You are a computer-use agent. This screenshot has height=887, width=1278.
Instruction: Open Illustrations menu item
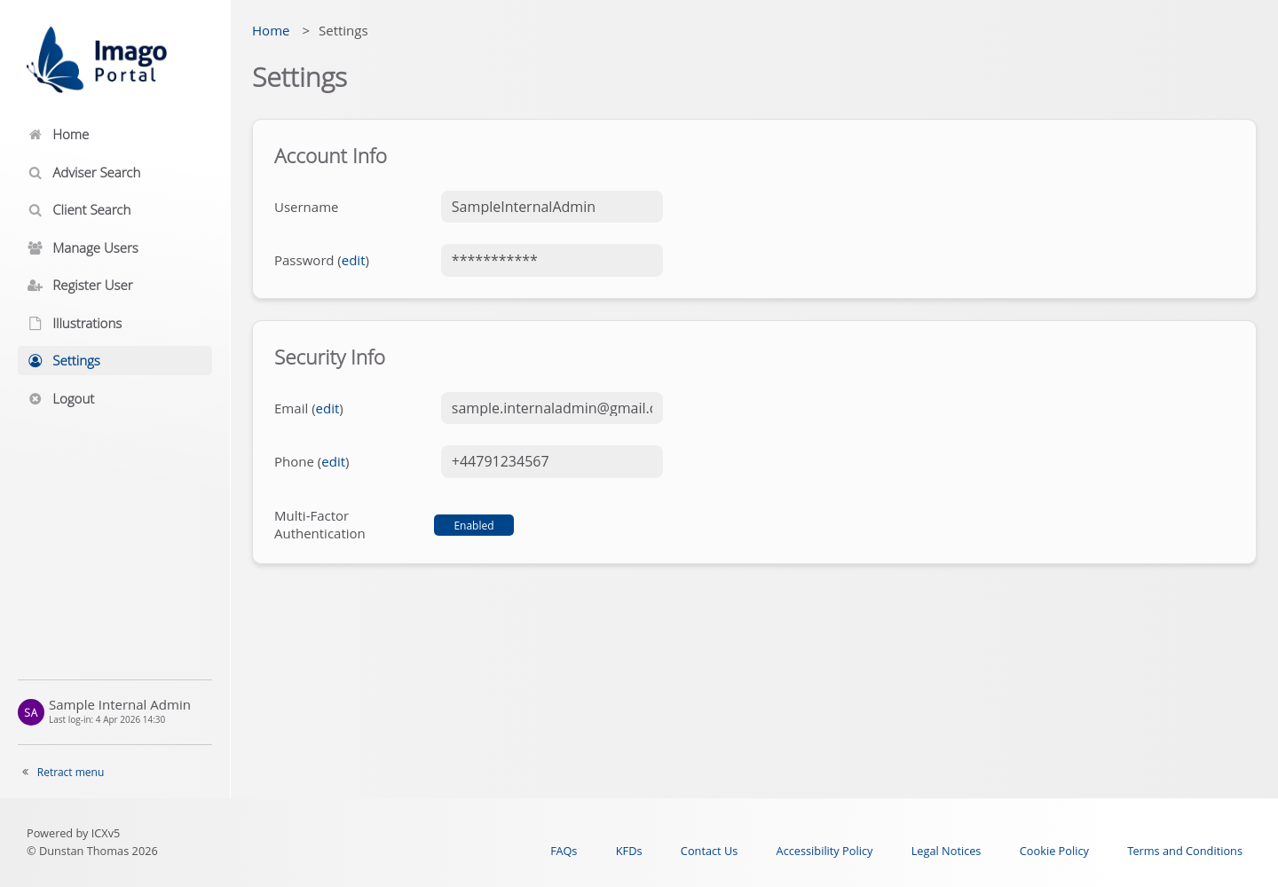114,323
